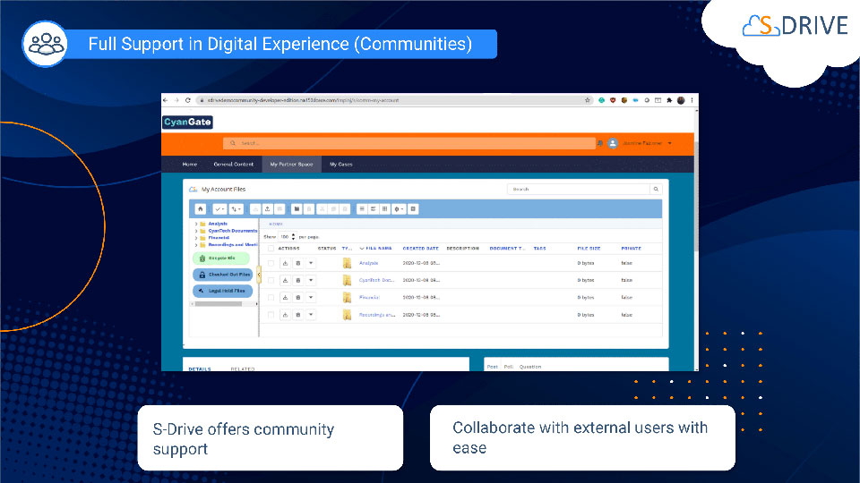This screenshot has height=483, width=860.
Task: Switch to list view icon in toolbar
Action: [361, 208]
